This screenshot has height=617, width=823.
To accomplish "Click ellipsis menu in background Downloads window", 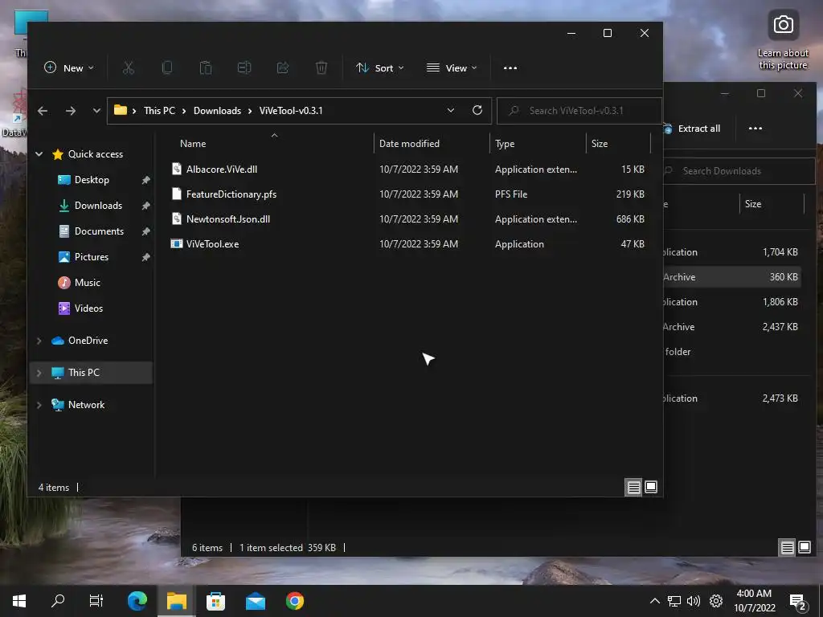I will pyautogui.click(x=755, y=129).
